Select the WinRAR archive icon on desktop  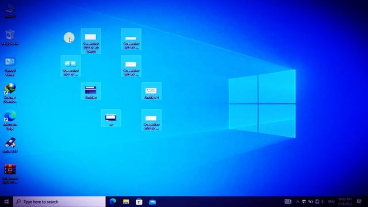pos(10,174)
